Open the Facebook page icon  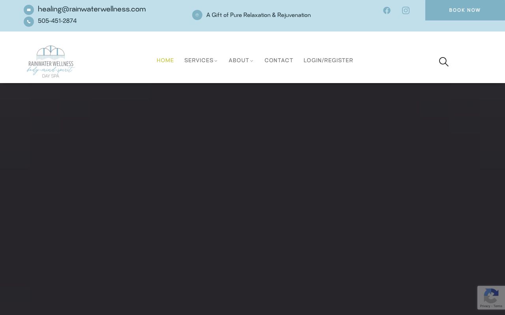coord(387,11)
